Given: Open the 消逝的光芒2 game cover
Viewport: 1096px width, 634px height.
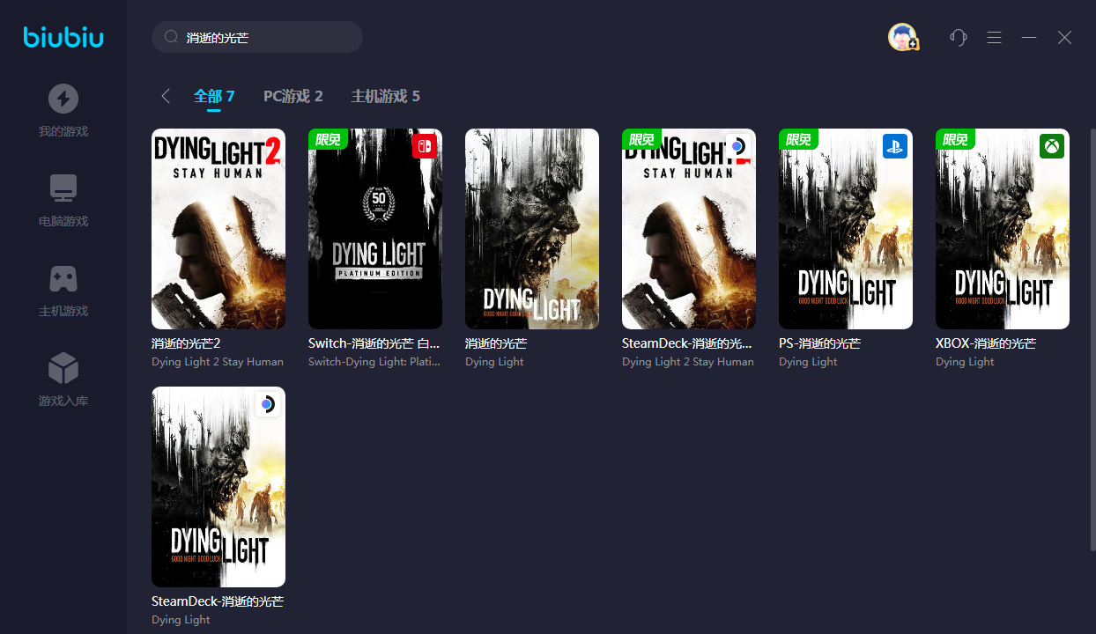Looking at the screenshot, I should [x=218, y=229].
